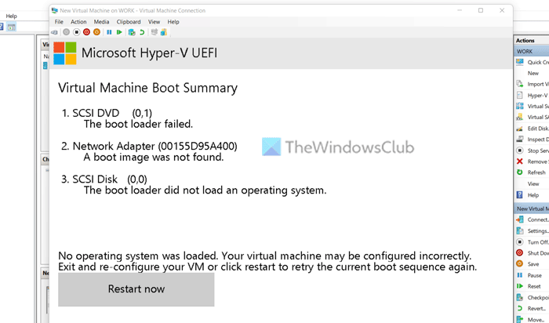549x323 pixels.
Task: Click 'A boot image was not found.' text
Action: coord(154,158)
